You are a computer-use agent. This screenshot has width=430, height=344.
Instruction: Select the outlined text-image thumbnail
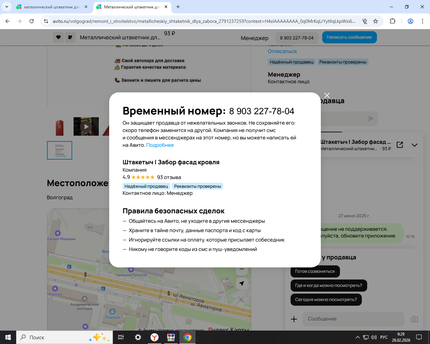tap(59, 150)
